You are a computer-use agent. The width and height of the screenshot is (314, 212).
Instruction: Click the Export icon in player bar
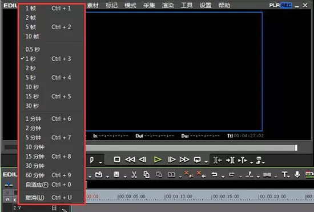[259, 160]
